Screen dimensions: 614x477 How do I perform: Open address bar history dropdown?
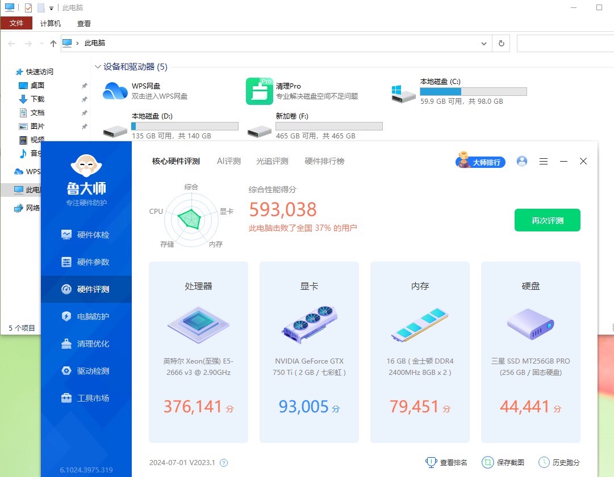[x=484, y=44]
